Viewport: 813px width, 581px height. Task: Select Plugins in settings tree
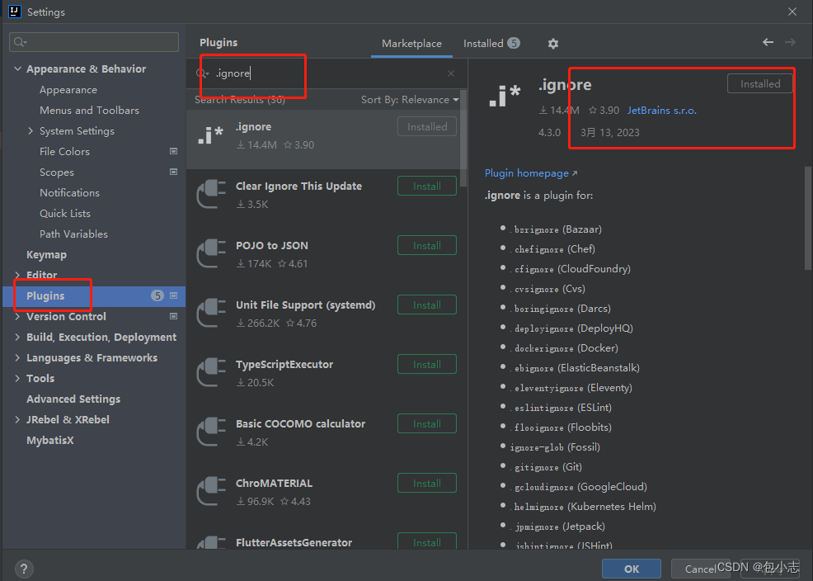(94, 295)
